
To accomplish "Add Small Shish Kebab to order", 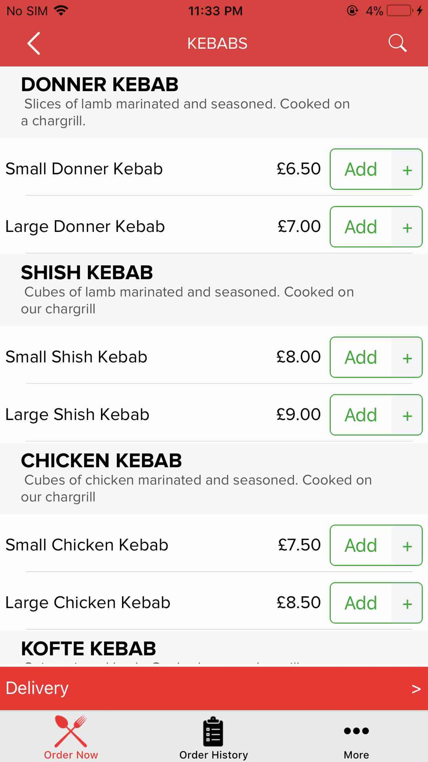I will 361,357.
